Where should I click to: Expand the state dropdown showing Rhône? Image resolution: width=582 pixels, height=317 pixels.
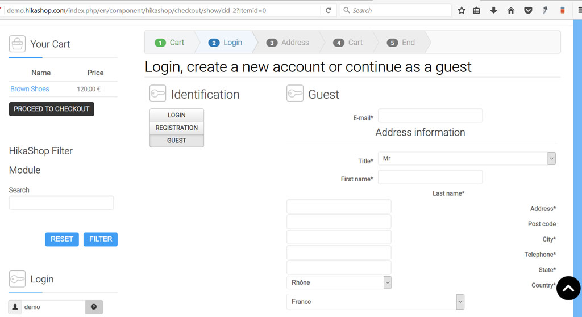pyautogui.click(x=339, y=282)
